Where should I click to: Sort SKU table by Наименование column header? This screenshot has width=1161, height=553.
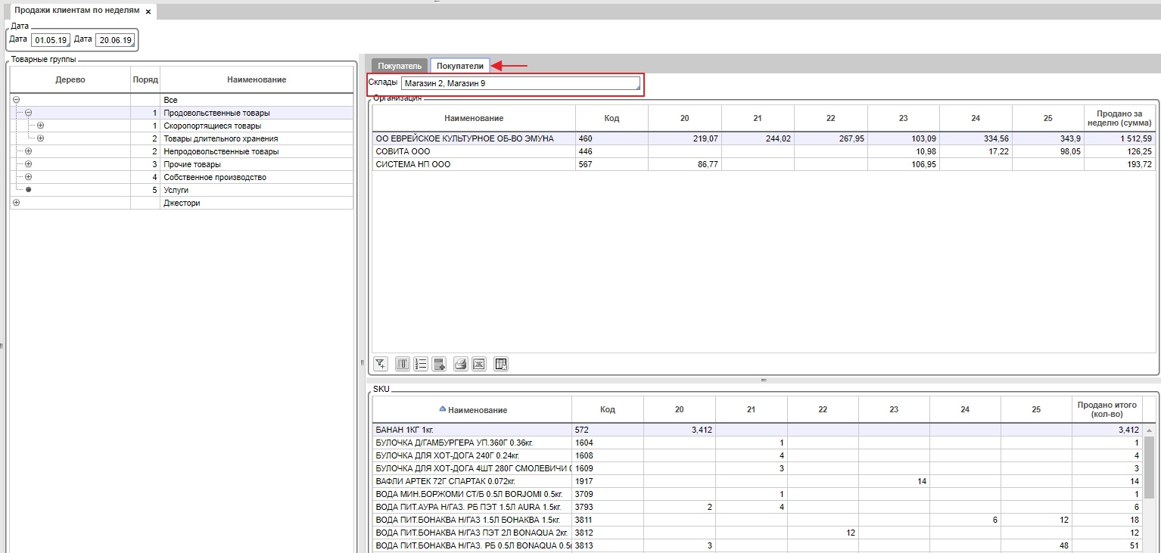coord(477,410)
